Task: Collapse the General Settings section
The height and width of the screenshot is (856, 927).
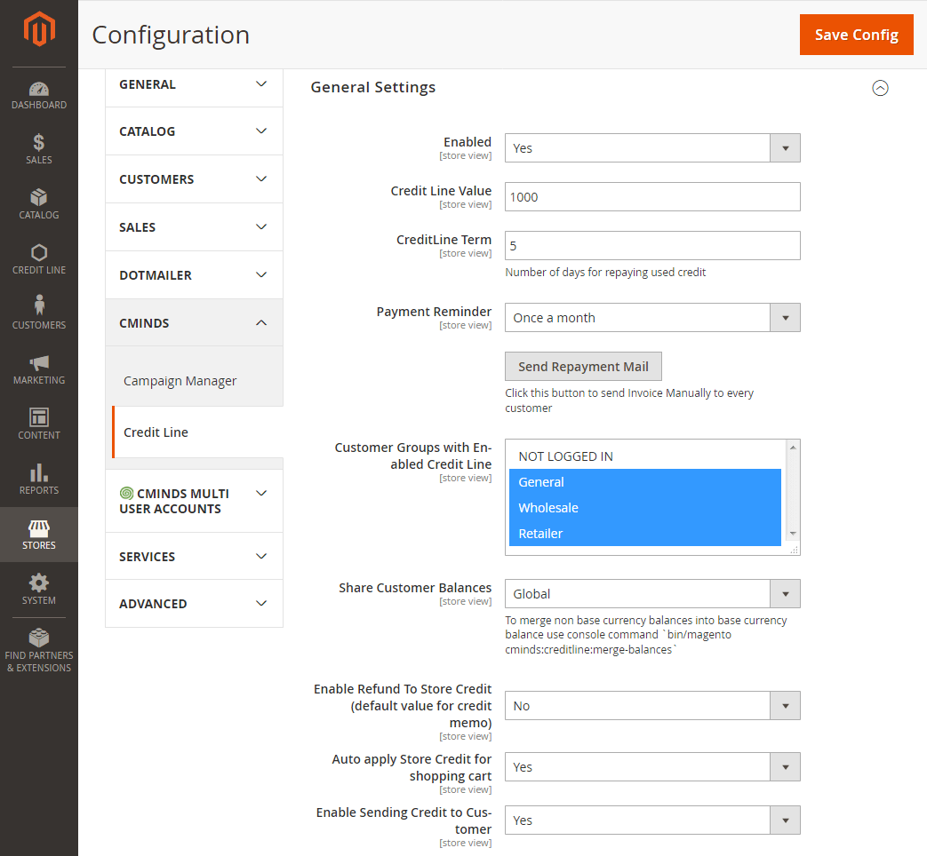Action: pos(880,88)
